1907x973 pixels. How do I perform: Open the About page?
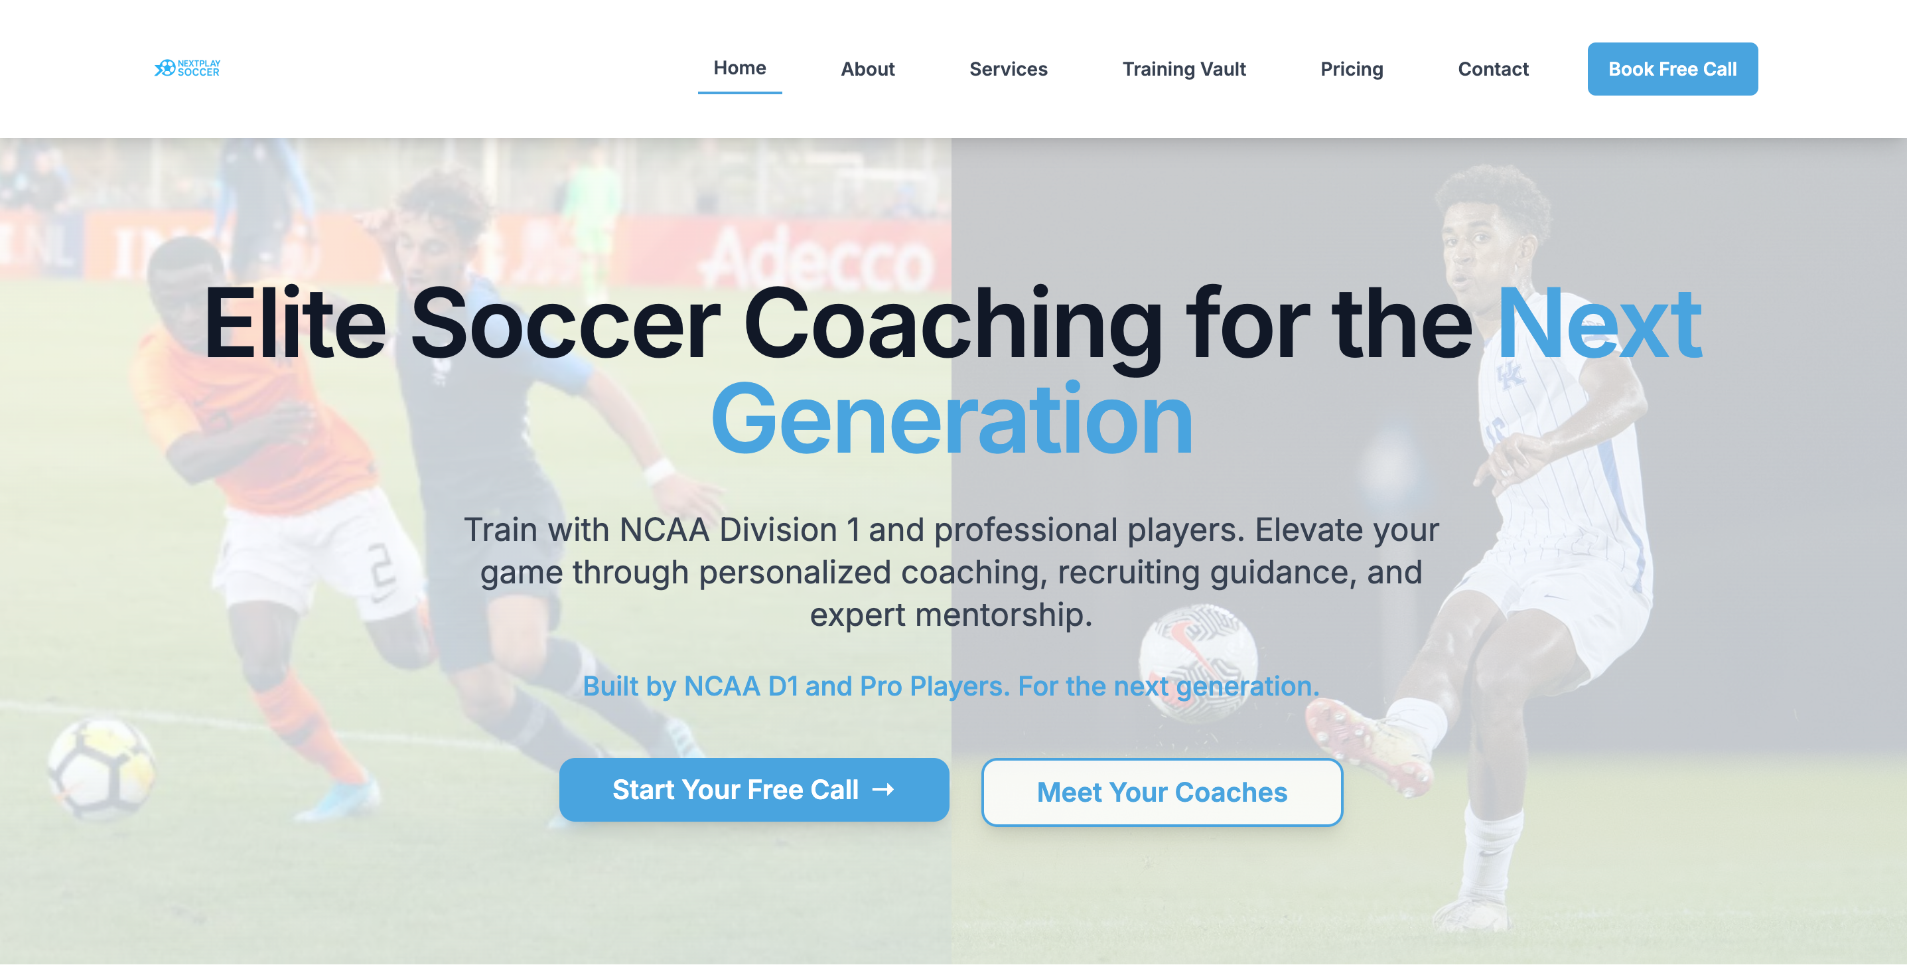point(867,69)
